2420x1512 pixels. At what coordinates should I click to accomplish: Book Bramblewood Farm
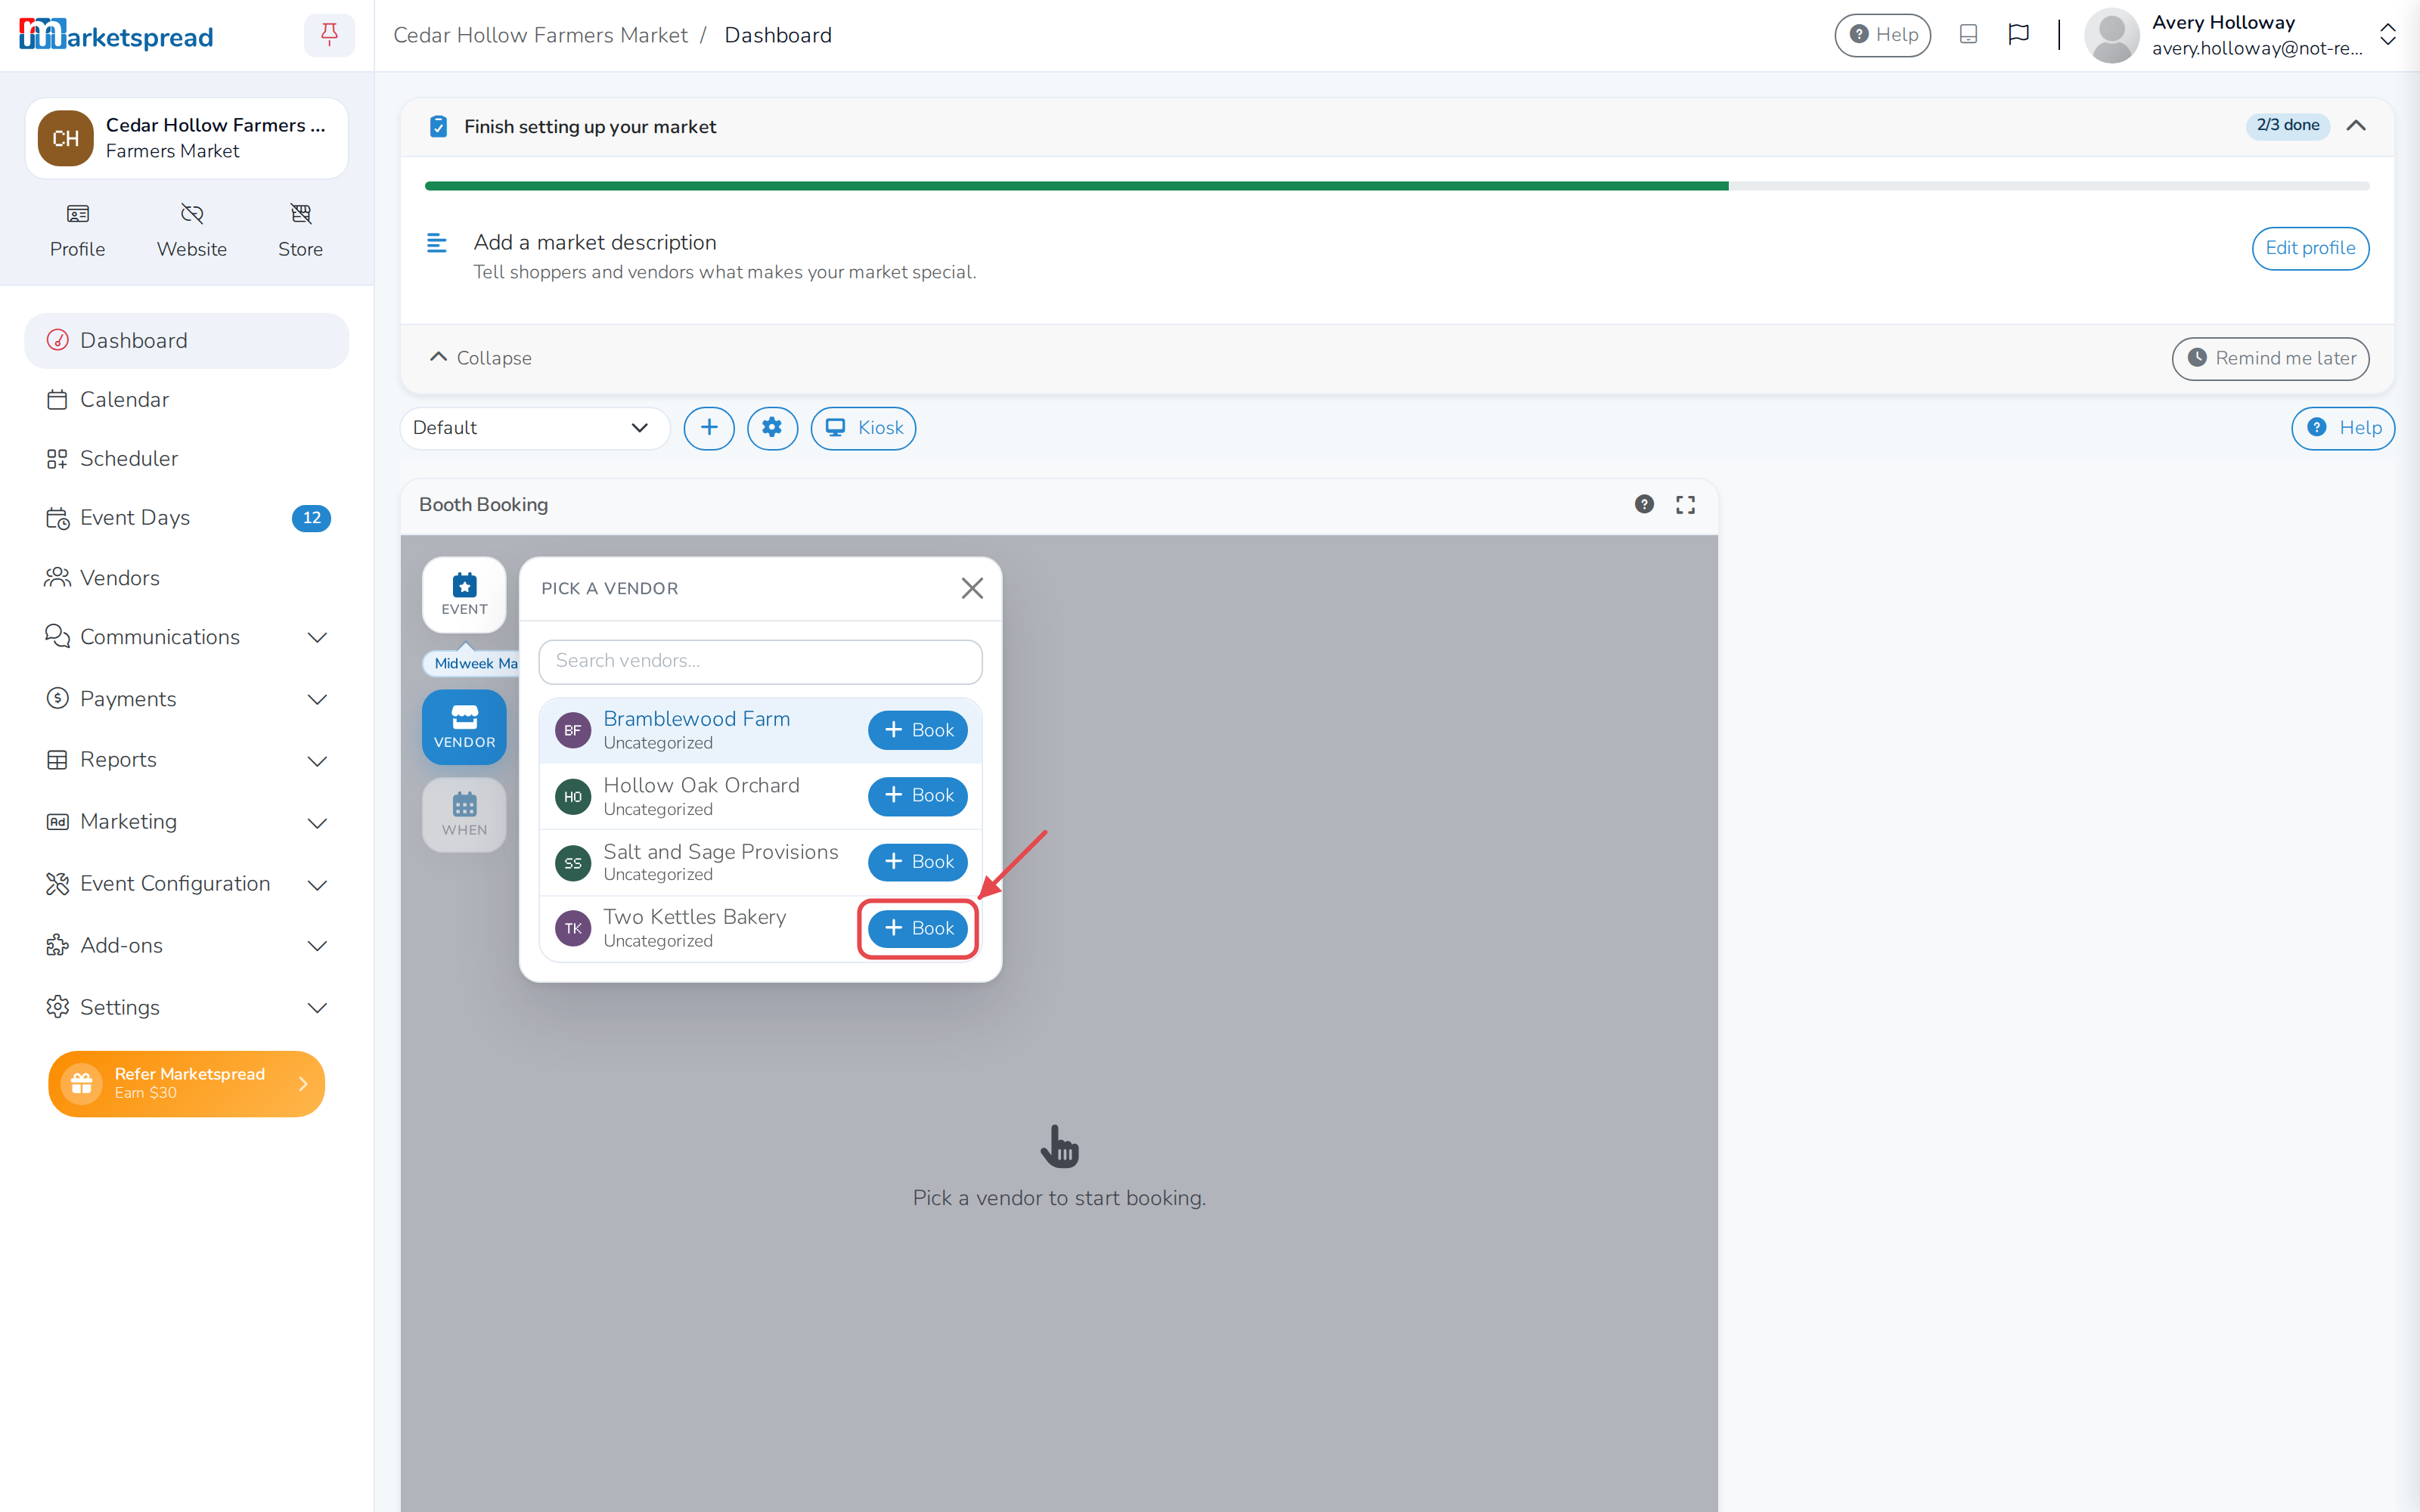(x=917, y=730)
